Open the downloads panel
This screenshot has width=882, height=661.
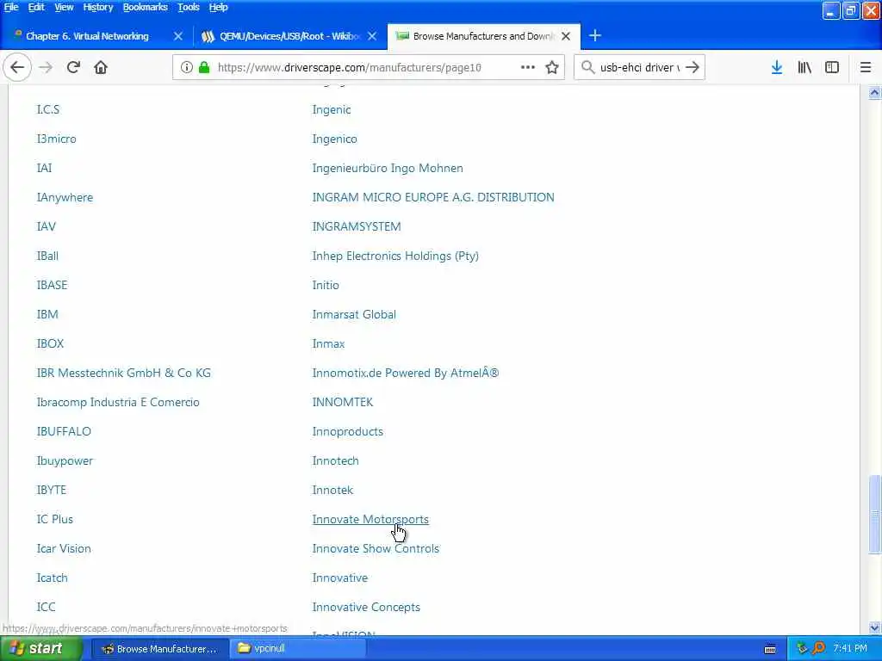pos(777,67)
